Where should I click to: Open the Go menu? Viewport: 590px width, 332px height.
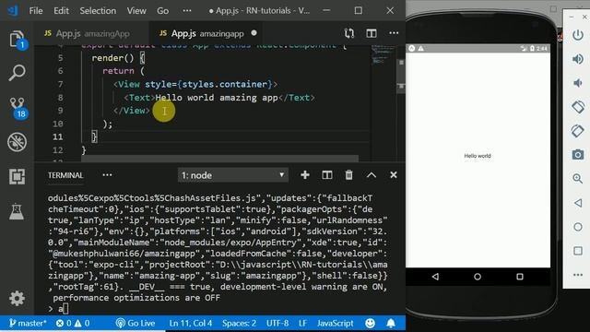162,11
